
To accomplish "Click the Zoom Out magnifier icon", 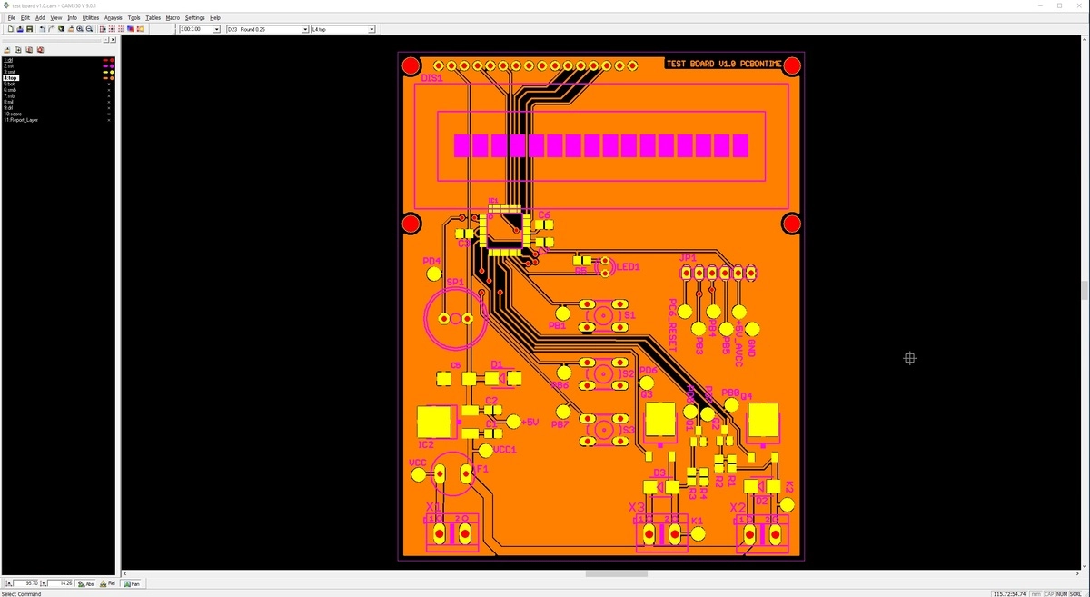I will point(89,29).
